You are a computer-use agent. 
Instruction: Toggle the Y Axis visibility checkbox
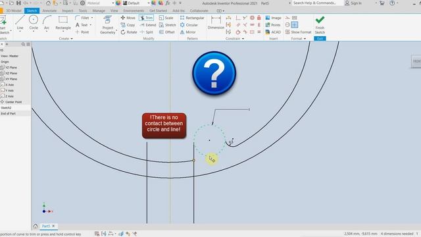[3, 90]
